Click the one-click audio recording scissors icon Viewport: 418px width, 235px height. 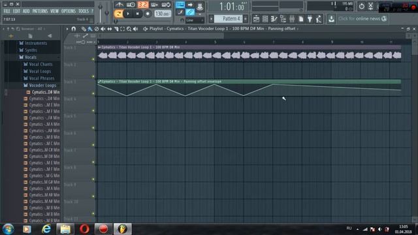pyautogui.click(x=370, y=6)
